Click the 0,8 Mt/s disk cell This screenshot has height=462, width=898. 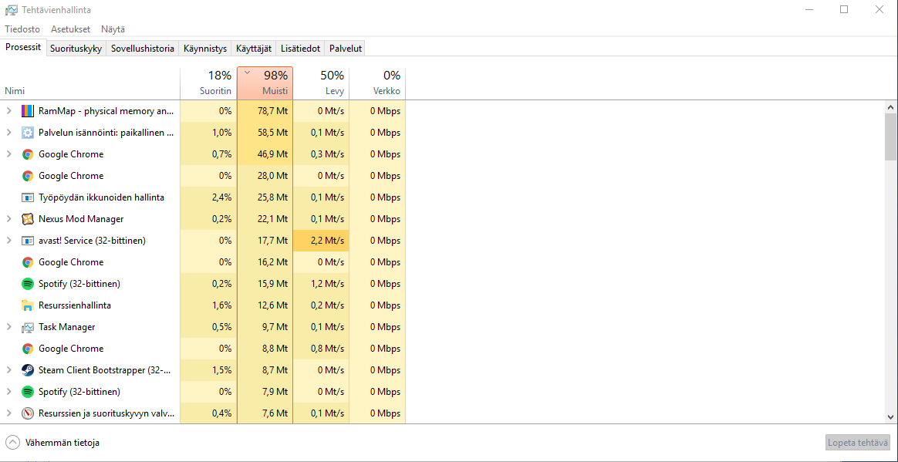[321, 349]
